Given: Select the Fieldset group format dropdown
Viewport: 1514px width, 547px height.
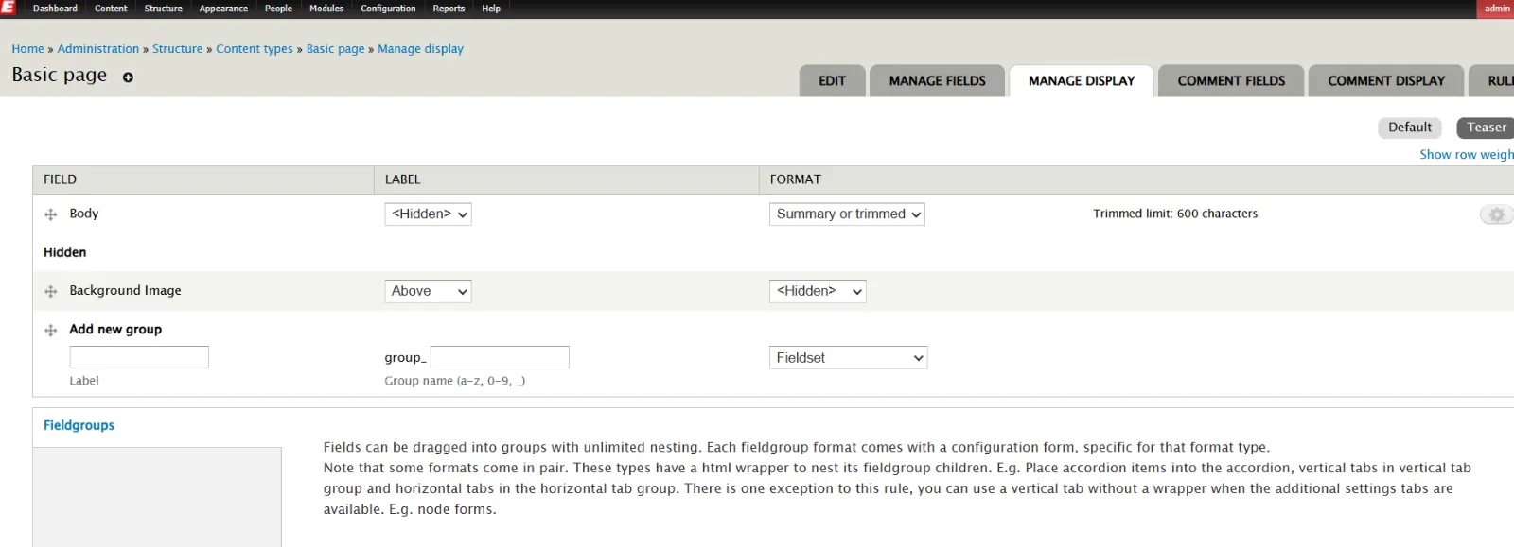Looking at the screenshot, I should [848, 358].
